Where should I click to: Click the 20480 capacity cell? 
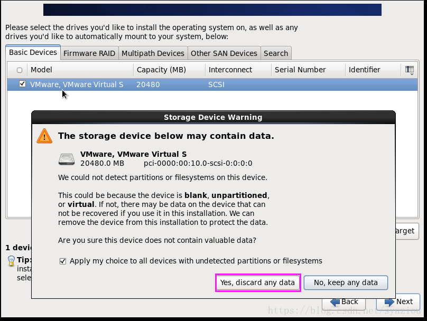(148, 84)
